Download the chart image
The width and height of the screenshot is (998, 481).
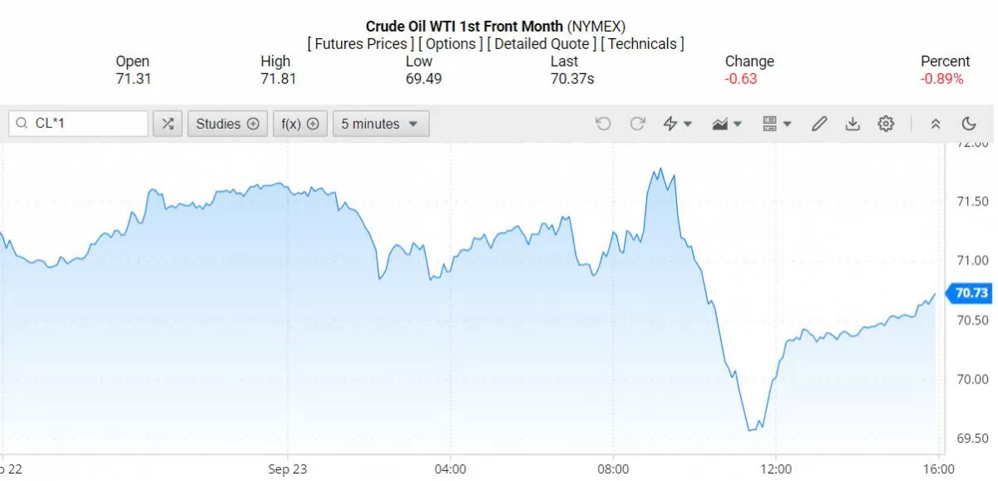point(852,124)
